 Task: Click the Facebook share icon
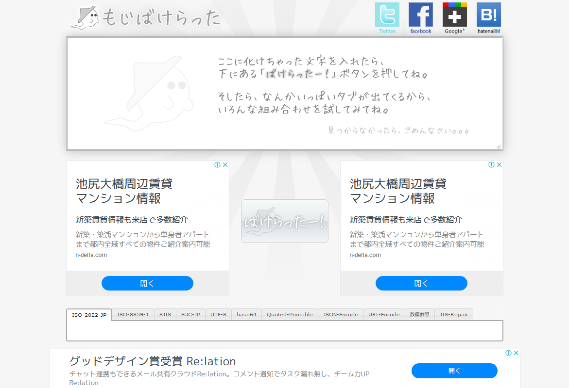pyautogui.click(x=420, y=15)
